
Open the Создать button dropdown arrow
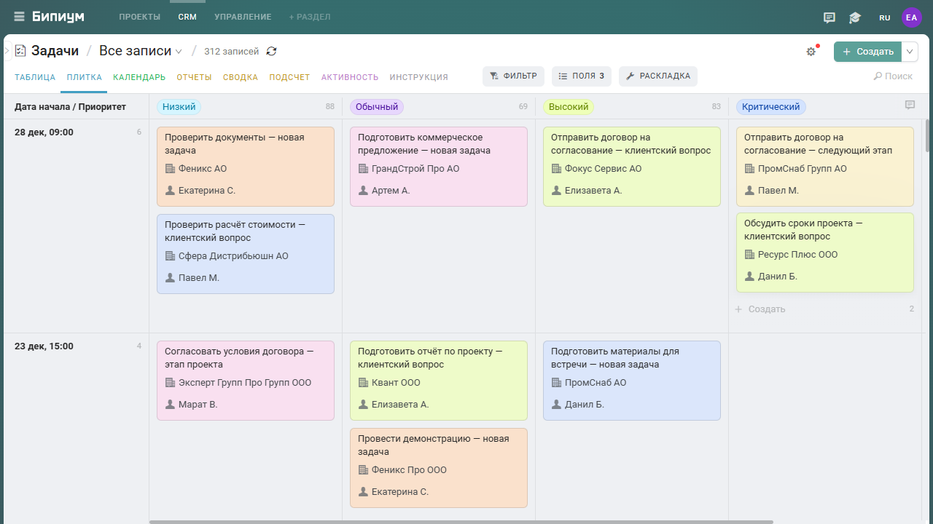click(910, 52)
